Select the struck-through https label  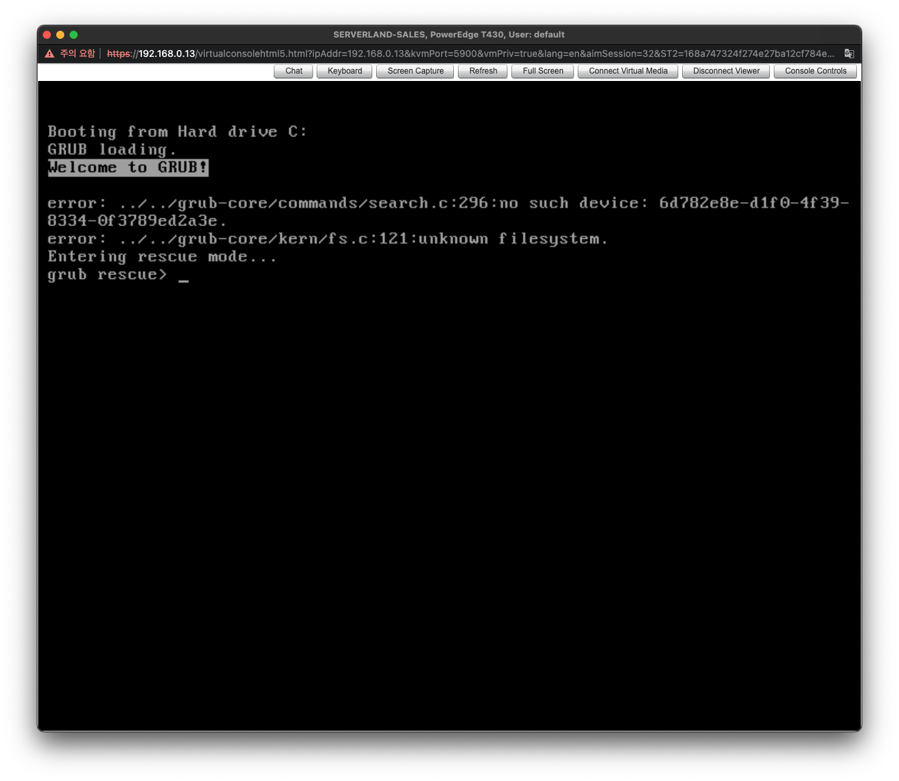pyautogui.click(x=119, y=53)
